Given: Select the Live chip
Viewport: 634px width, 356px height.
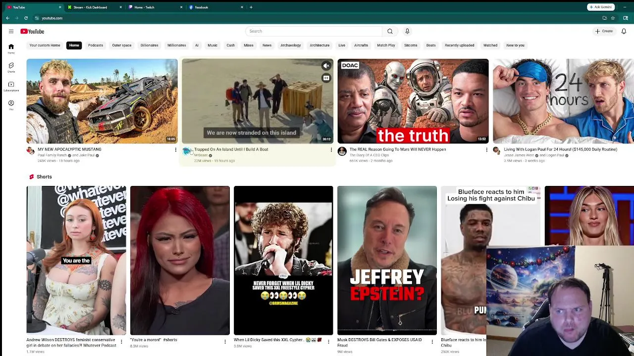Looking at the screenshot, I should (342, 45).
